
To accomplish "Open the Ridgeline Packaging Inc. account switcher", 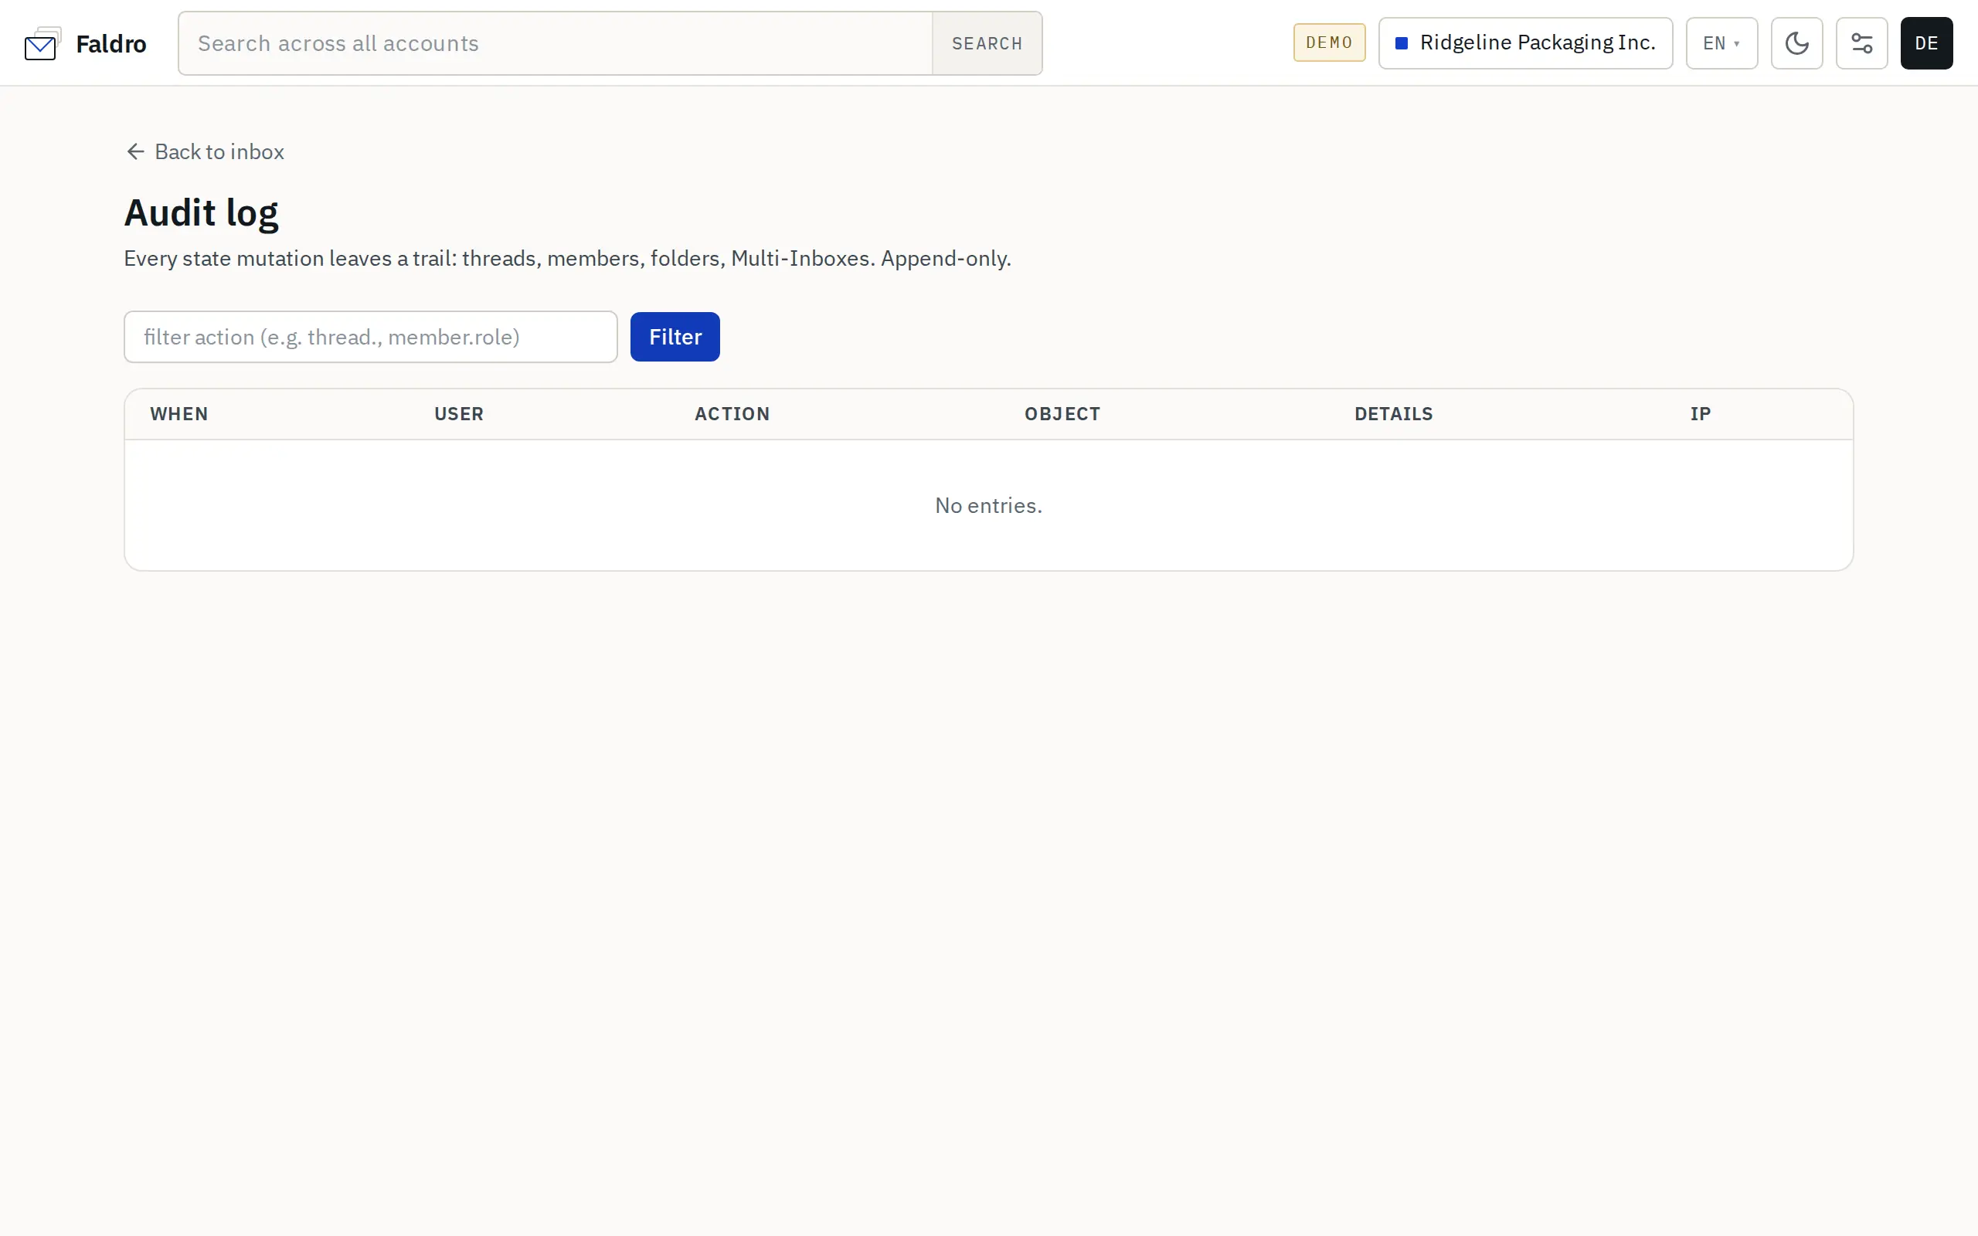I will pos(1525,43).
